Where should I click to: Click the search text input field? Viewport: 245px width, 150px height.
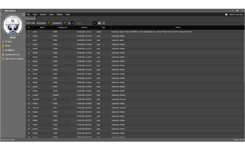pos(84,23)
